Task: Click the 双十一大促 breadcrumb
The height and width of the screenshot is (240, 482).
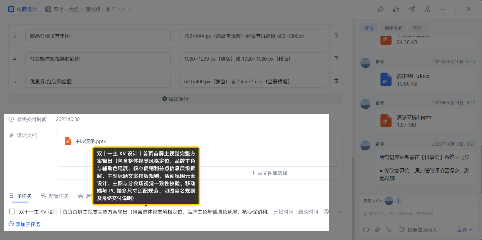Action: (66, 9)
